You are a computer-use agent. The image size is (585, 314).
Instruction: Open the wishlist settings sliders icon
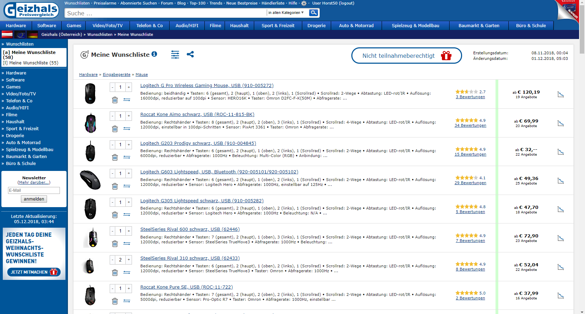(x=175, y=55)
